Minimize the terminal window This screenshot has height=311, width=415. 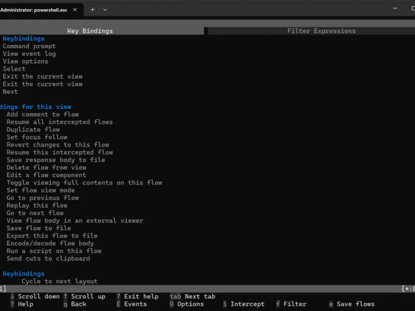coord(395,8)
